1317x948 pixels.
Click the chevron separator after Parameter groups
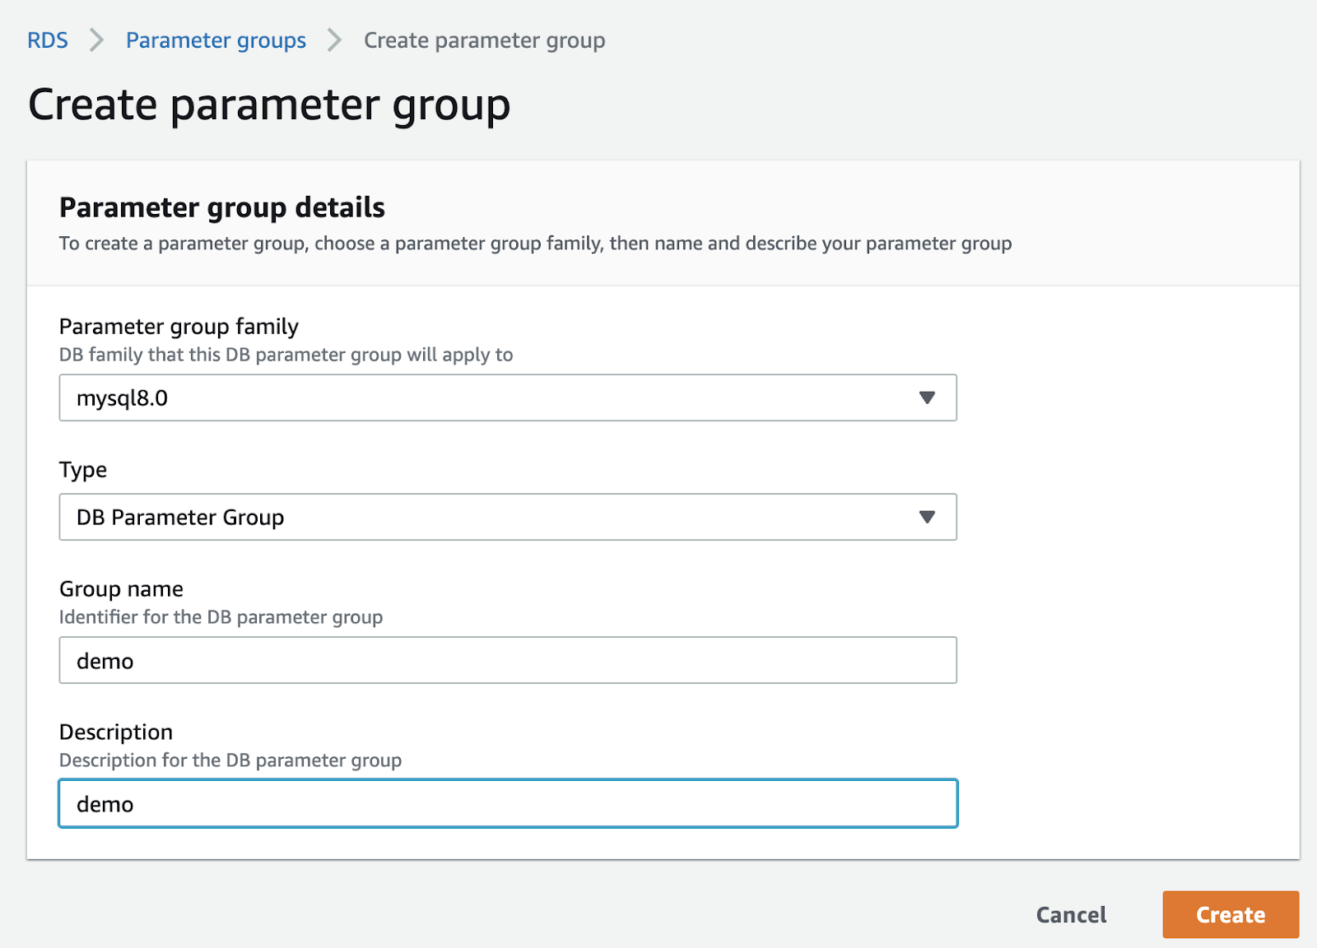coord(334,40)
